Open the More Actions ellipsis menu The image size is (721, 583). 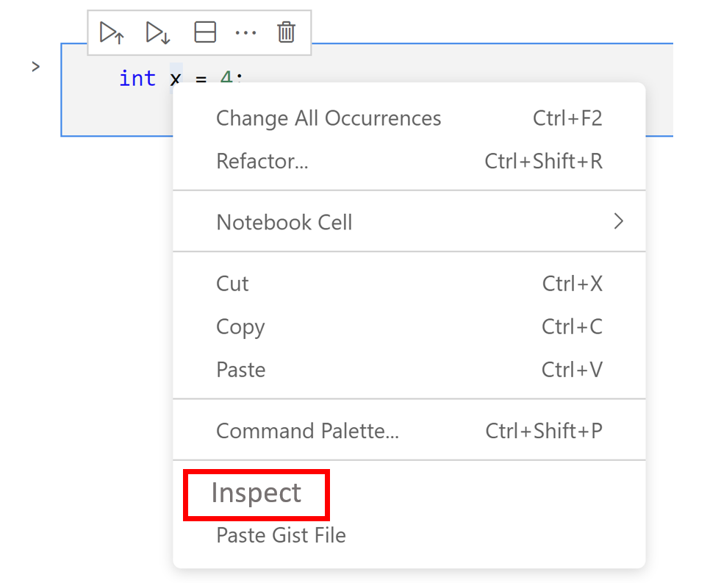pos(246,32)
